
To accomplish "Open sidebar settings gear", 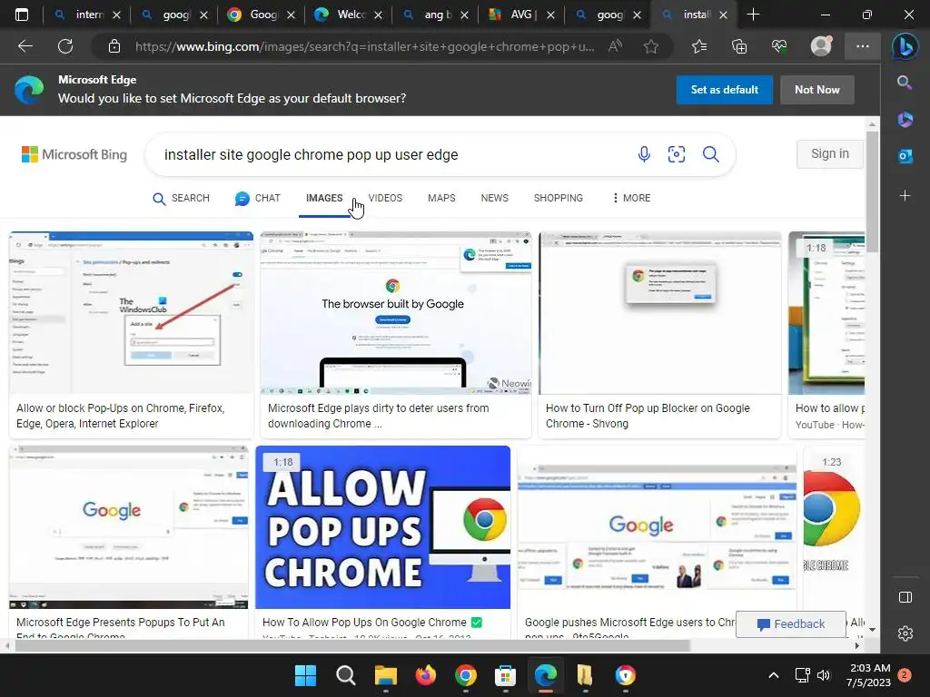I will point(905,633).
